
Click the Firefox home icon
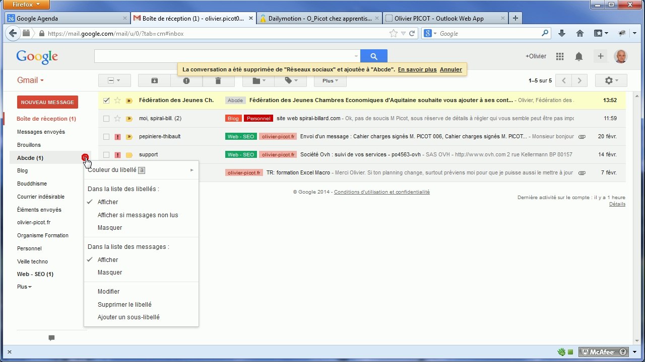(580, 33)
